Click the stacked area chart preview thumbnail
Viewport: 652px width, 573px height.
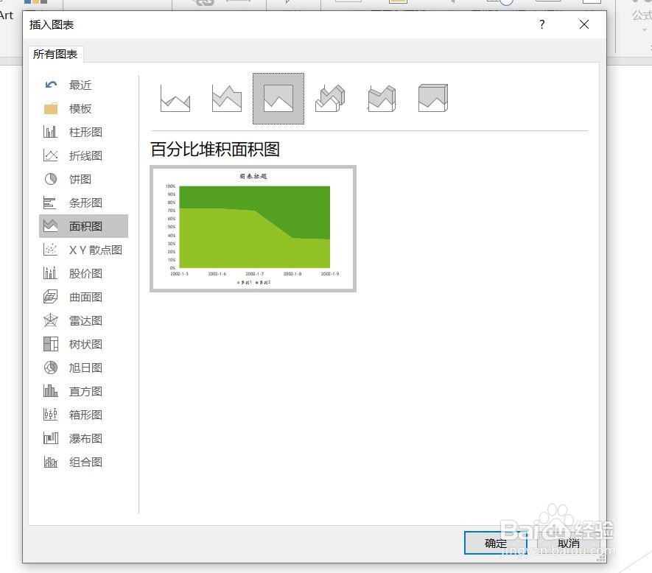[x=253, y=228]
